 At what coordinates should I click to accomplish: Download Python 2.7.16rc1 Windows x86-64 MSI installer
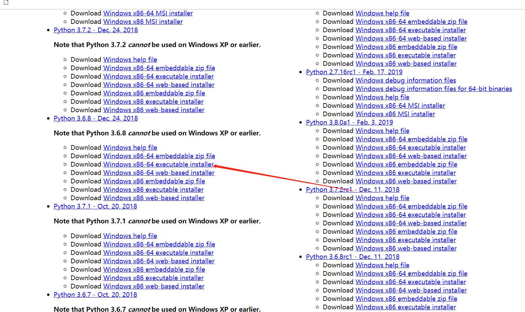click(400, 105)
